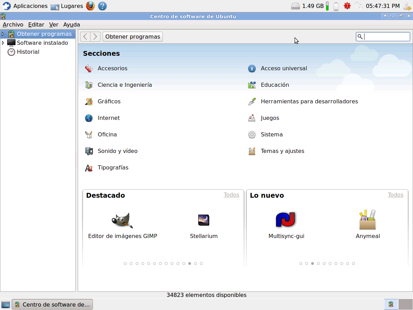
Task: Click the Todos link in Destacado
Action: [x=231, y=195]
